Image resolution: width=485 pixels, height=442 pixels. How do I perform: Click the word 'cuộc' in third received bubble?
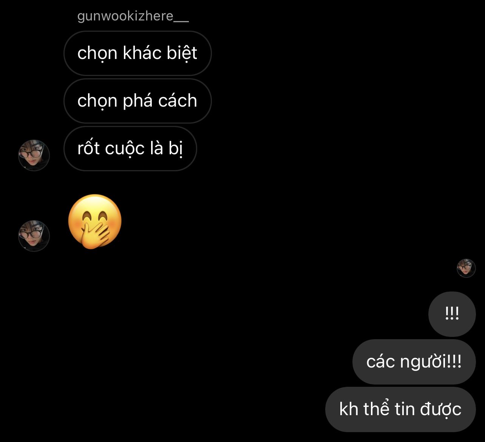pyautogui.click(x=125, y=149)
